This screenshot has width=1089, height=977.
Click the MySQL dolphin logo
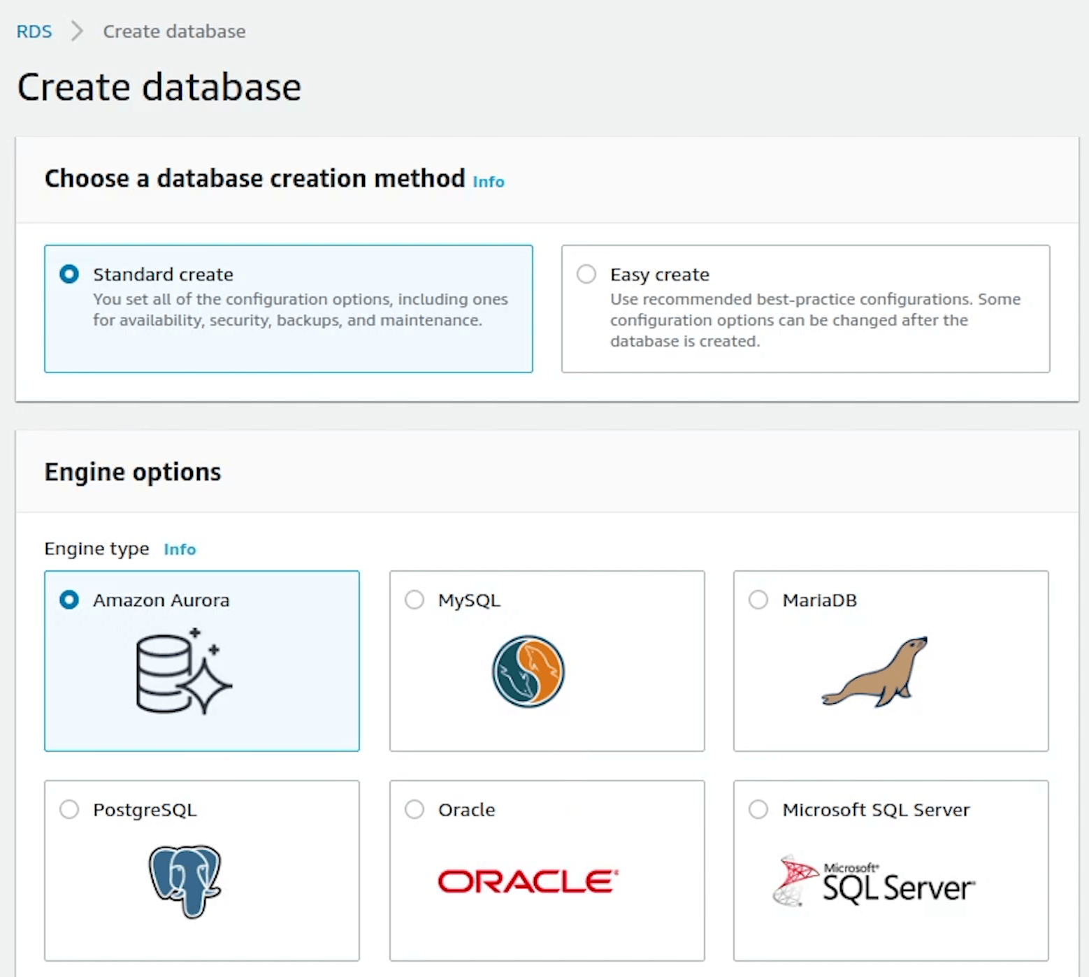[528, 672]
